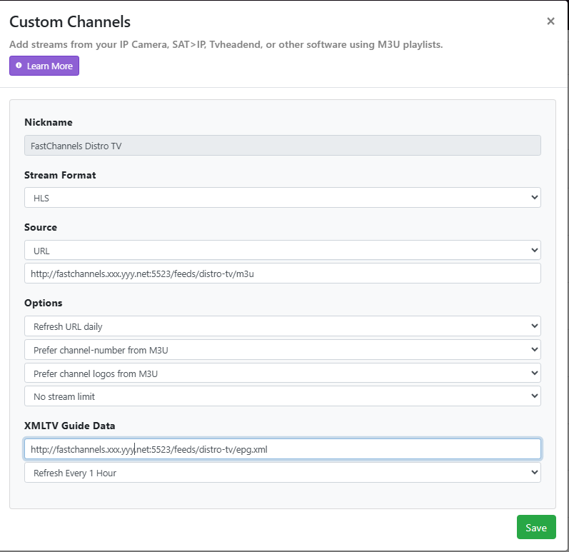Expand the No stream limit dropdown
Image resolution: width=569 pixels, height=552 pixels.
point(282,396)
